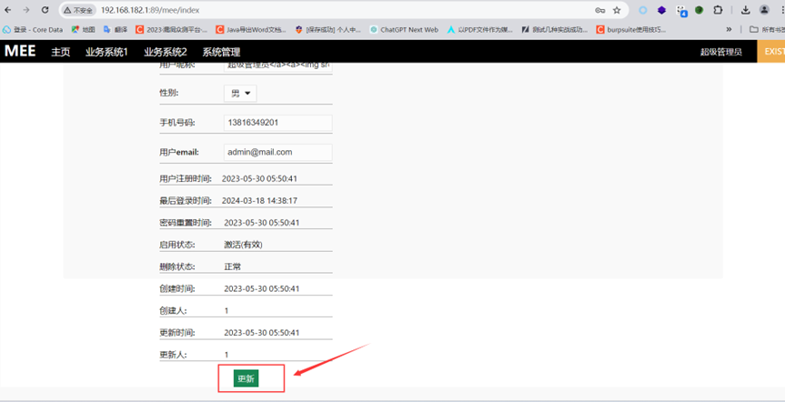Click the 更新人 value 1

click(x=226, y=355)
